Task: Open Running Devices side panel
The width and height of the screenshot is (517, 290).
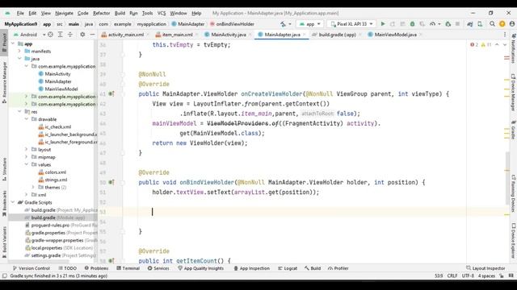Action: (x=514, y=193)
